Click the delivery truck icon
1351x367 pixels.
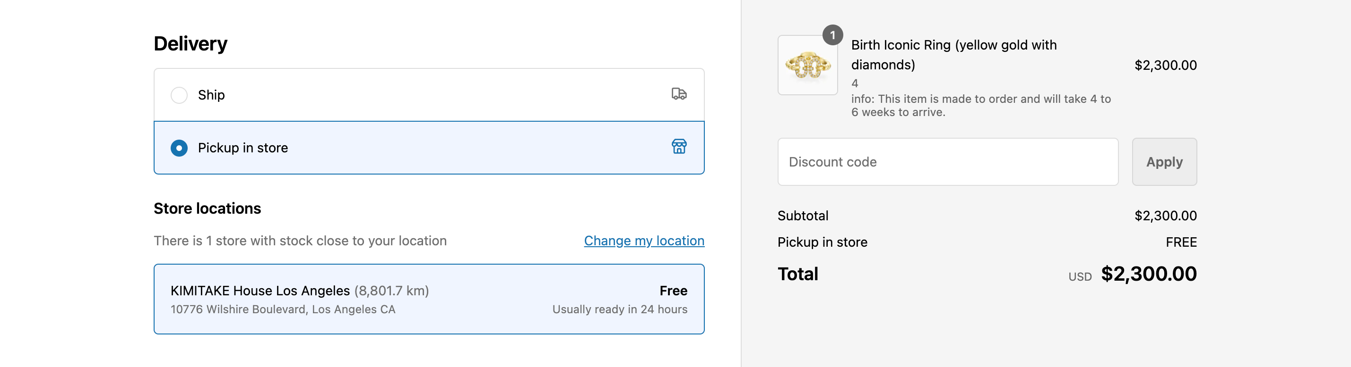coord(679,94)
